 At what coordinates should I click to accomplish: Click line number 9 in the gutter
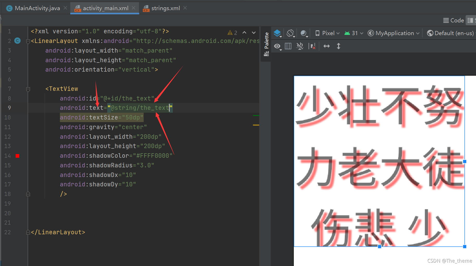[x=9, y=108]
